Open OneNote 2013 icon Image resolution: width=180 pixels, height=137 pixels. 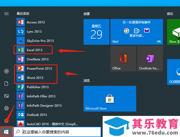21,59
